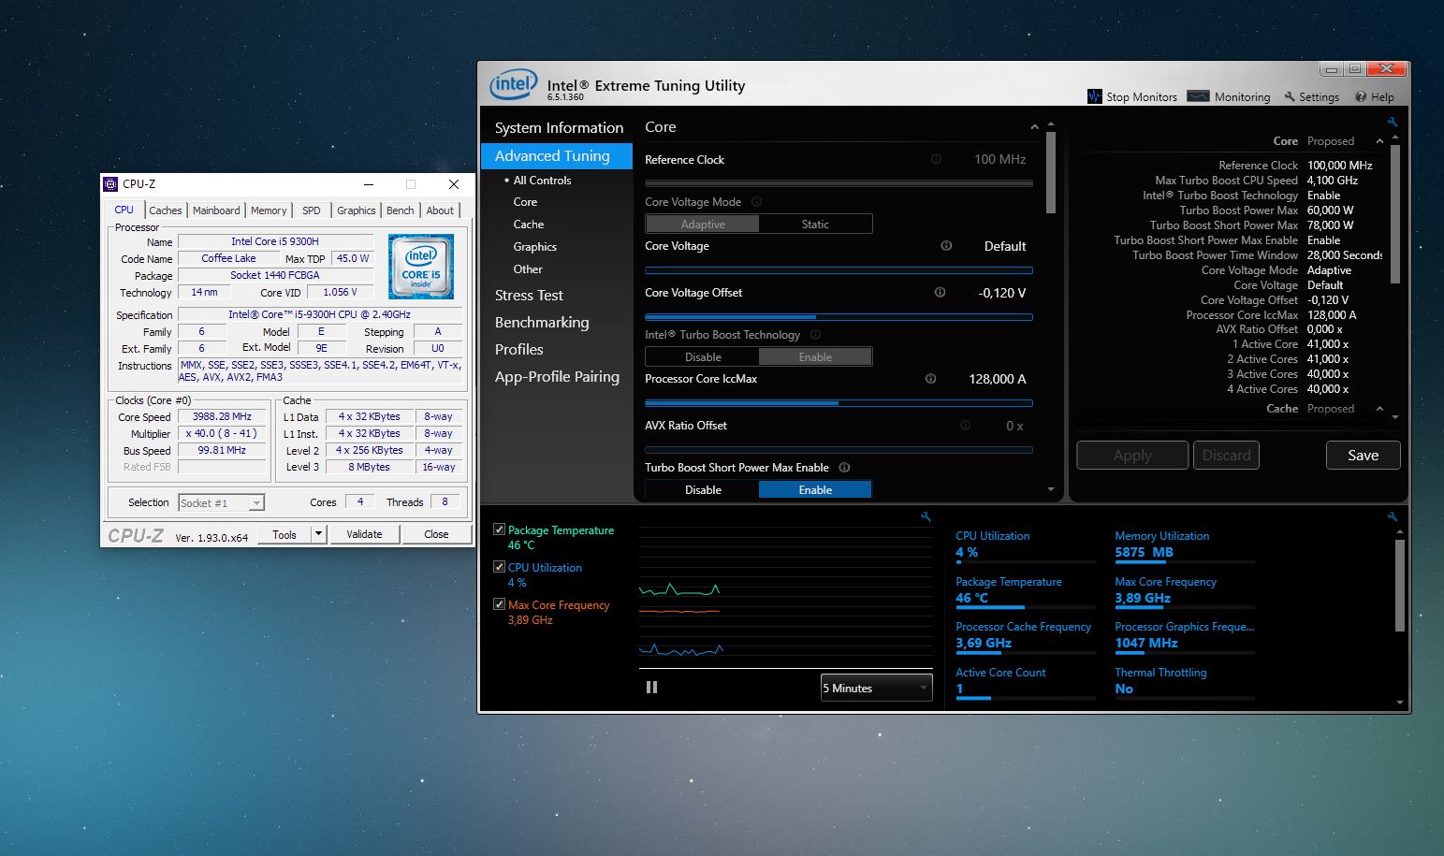Screen dimensions: 1444x856
Task: Open wrench settings above monitor stats
Action: [x=1393, y=517]
